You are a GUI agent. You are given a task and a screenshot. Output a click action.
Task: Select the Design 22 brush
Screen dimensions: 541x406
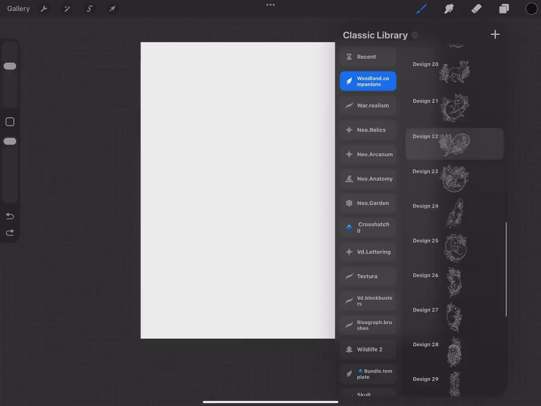(454, 144)
